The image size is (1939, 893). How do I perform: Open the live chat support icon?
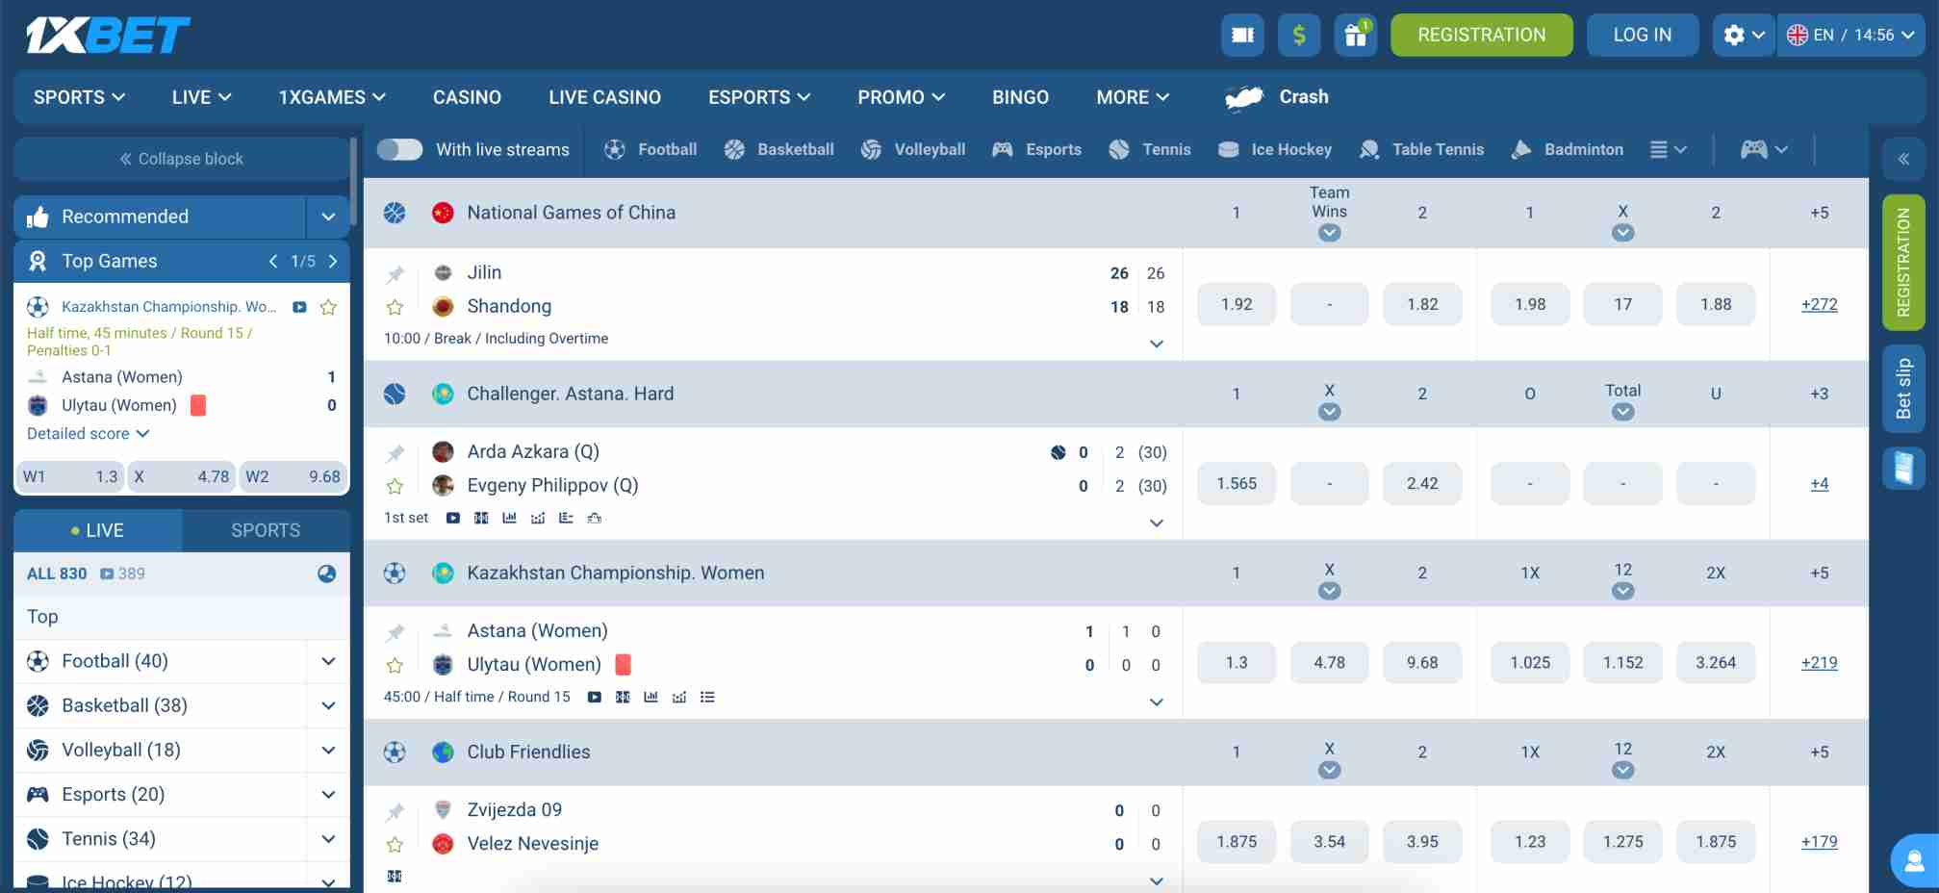[1915, 859]
